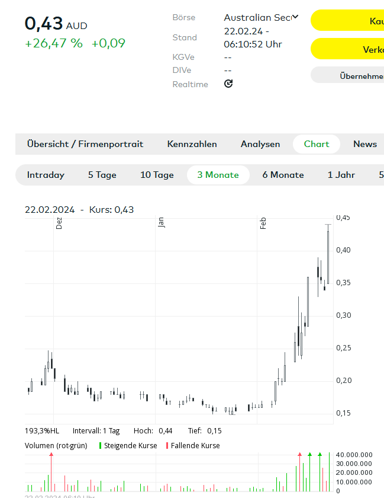Image resolution: width=384 pixels, height=498 pixels.
Task: Click the +0,09 absolute change value
Action: point(108,43)
